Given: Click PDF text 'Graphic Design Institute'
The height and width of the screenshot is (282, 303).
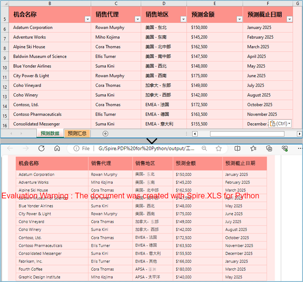Looking at the screenshot, I should [x=40, y=277].
